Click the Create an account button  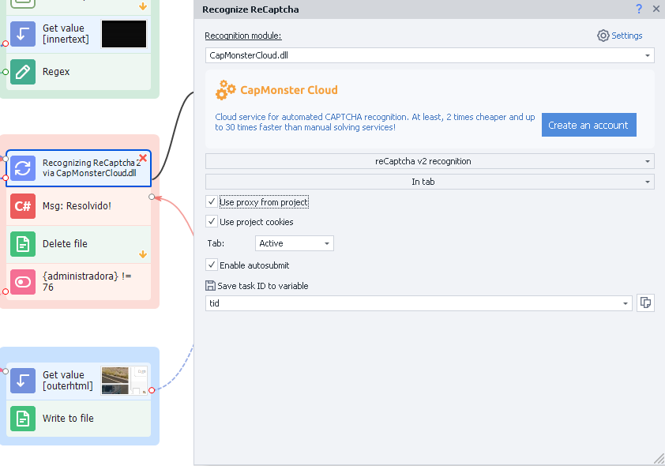click(588, 125)
